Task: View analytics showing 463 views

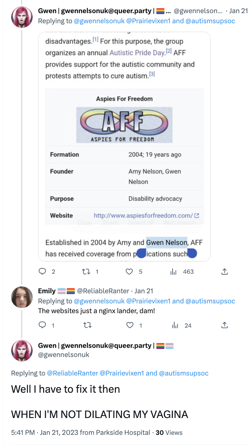Action: [174, 271]
